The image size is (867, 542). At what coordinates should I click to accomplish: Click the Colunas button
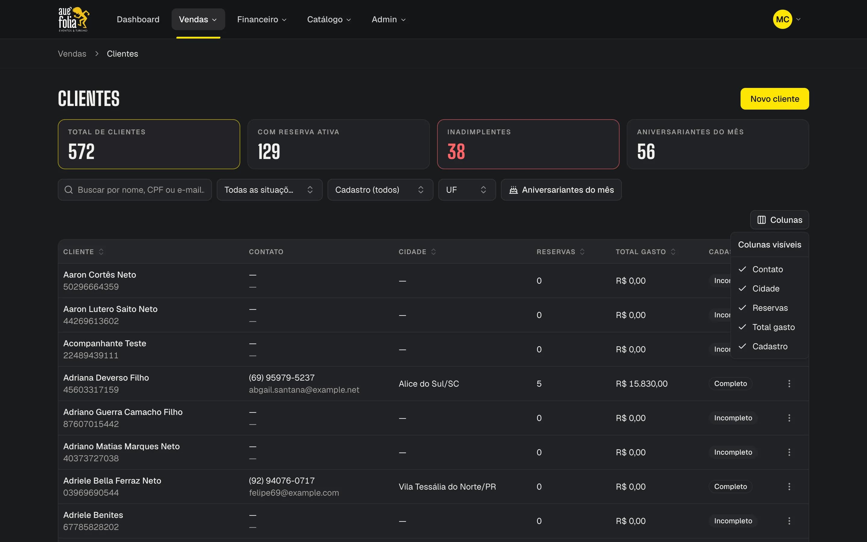click(x=780, y=220)
